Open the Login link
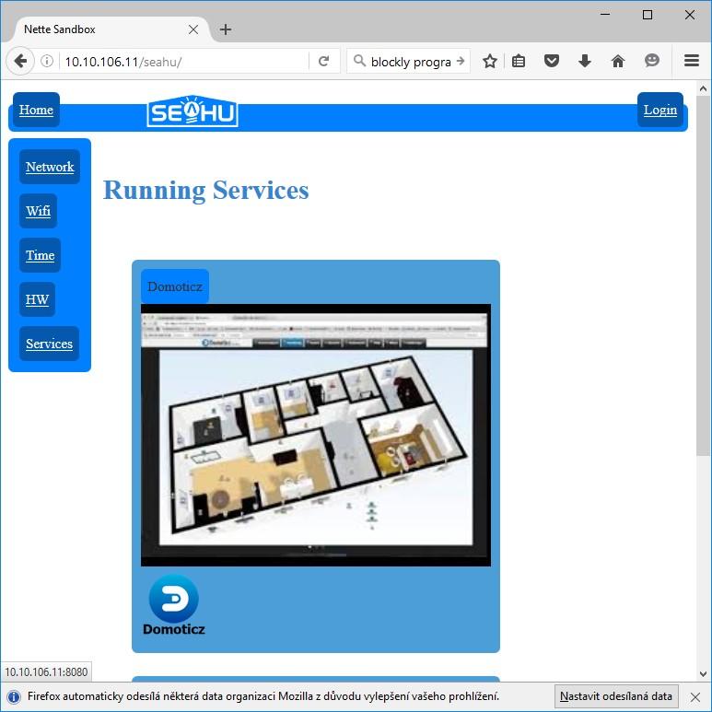Viewport: 712px width, 712px height. pos(660,110)
